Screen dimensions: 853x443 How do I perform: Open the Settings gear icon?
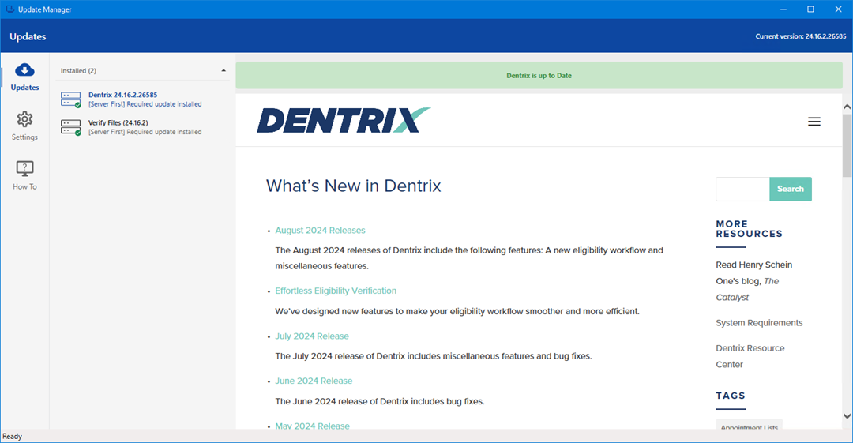(24, 119)
